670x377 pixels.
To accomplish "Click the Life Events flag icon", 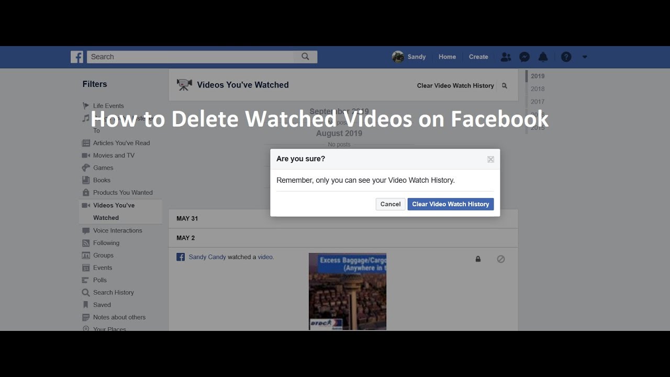I will pos(86,106).
